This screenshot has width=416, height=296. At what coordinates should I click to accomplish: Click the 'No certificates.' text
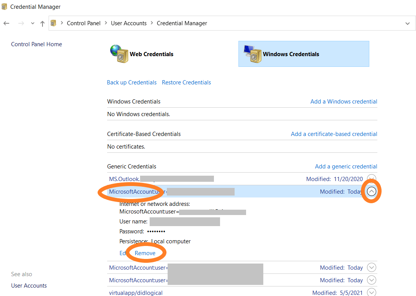[126, 147]
